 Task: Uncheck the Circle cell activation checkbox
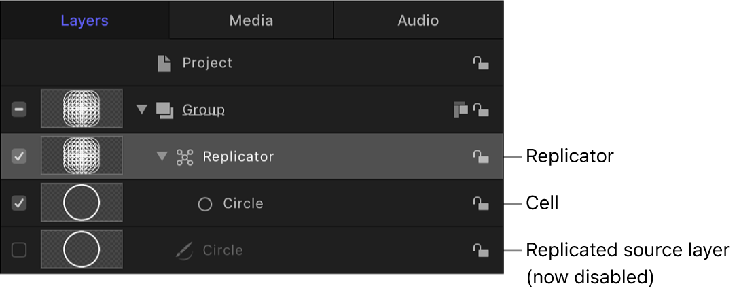coord(20,203)
